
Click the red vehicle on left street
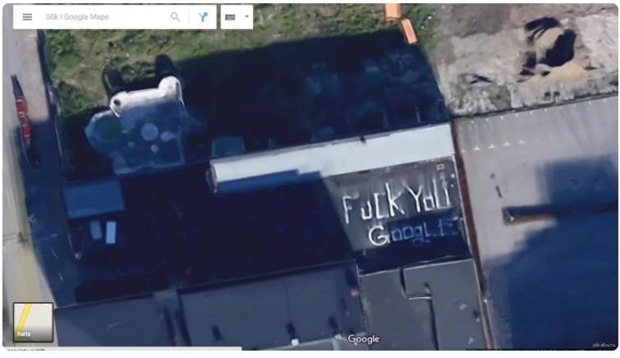tap(24, 119)
